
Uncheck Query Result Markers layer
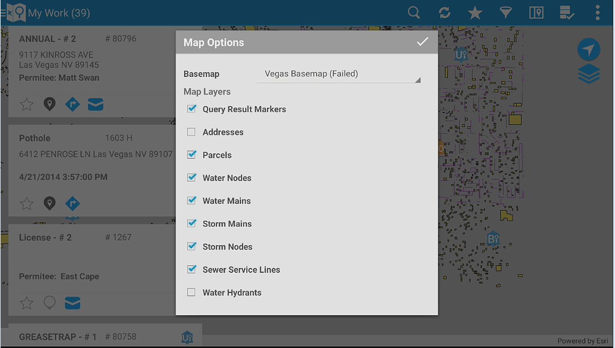point(191,109)
